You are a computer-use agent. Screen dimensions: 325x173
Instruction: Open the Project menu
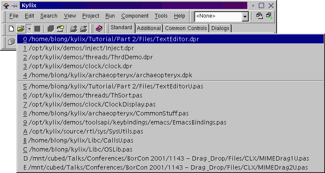tap(90, 16)
